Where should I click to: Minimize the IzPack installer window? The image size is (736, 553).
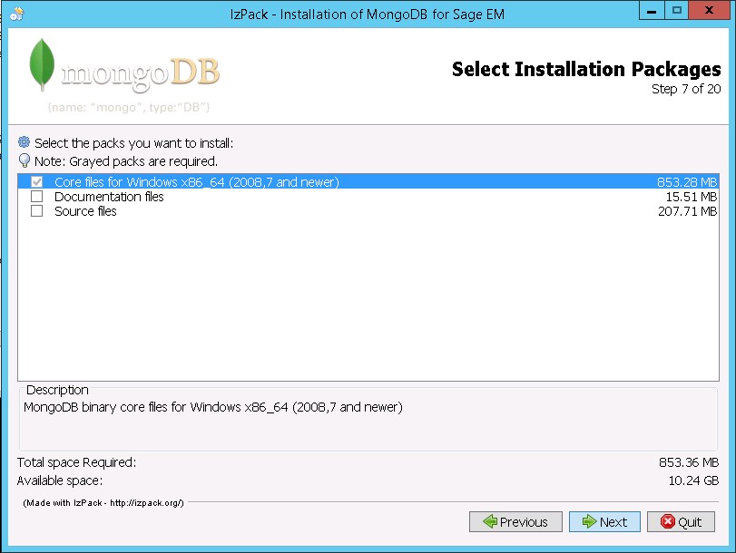(652, 10)
